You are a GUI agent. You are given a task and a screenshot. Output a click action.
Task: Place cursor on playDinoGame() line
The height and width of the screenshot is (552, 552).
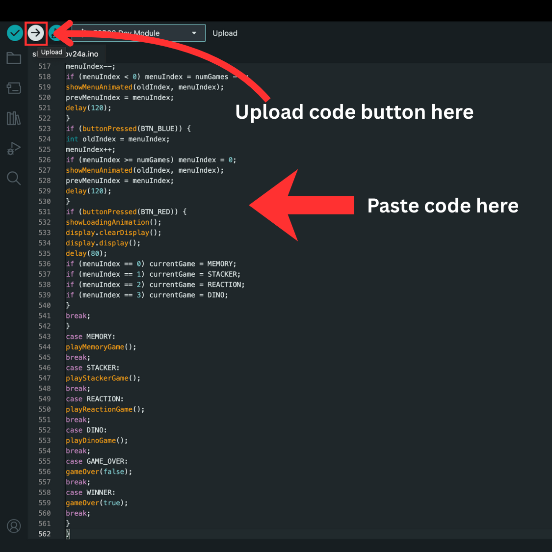click(x=97, y=441)
